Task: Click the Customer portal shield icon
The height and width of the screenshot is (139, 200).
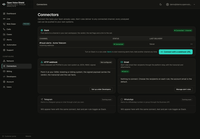Action: [3, 136]
